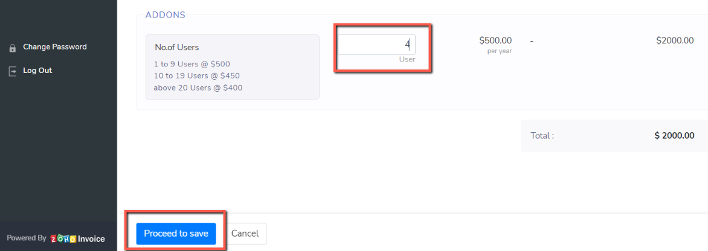
Task: Click the Total label
Action: point(542,136)
